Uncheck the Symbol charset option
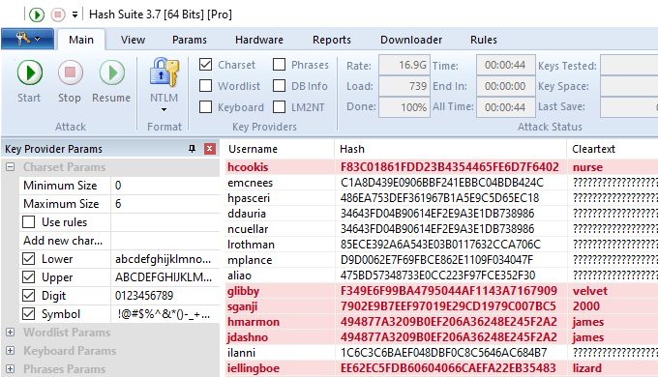The width and height of the screenshot is (658, 377). coord(28,313)
